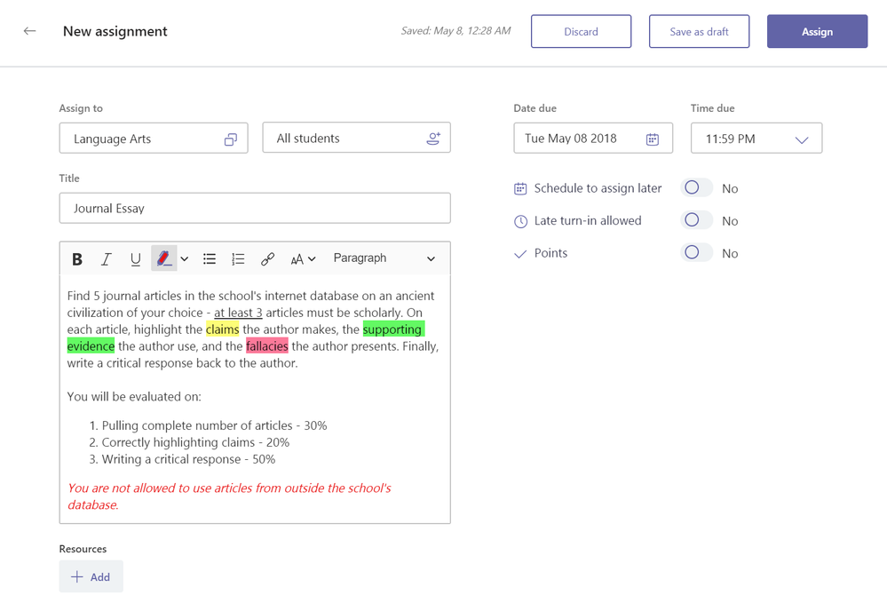Click Save as draft
887x603 pixels.
tap(699, 32)
